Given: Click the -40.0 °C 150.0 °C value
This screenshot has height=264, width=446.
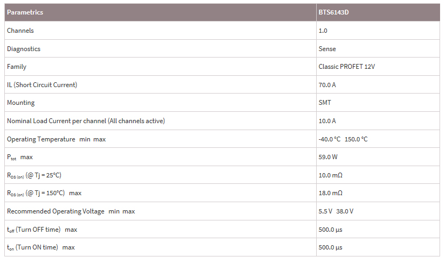Looking at the screenshot, I should [x=343, y=139].
